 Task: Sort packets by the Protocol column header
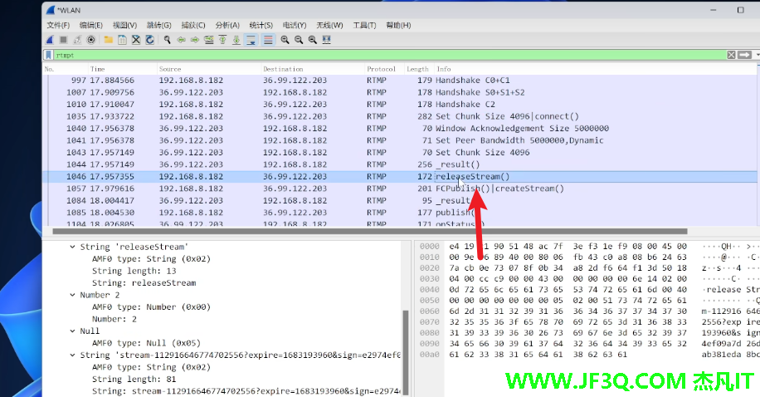coord(382,69)
